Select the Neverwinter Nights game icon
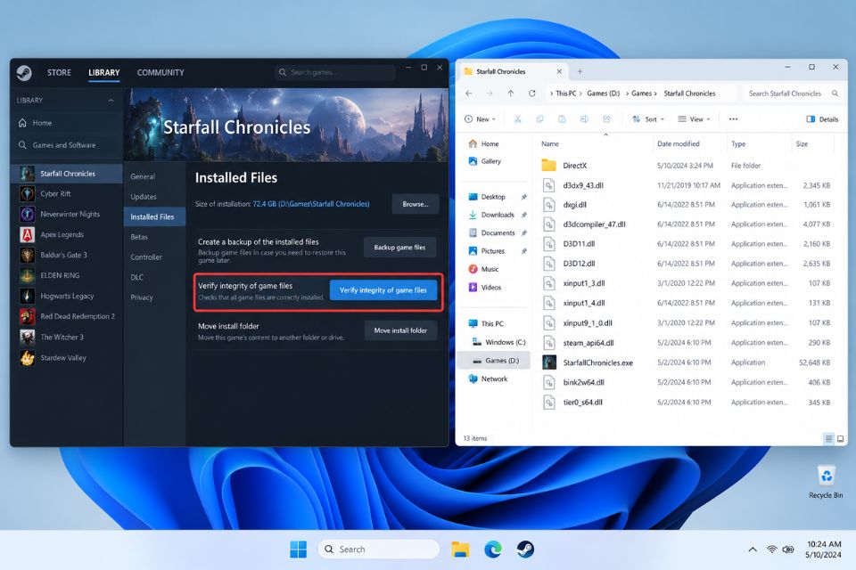Screen dimensions: 856x570 click(x=28, y=214)
